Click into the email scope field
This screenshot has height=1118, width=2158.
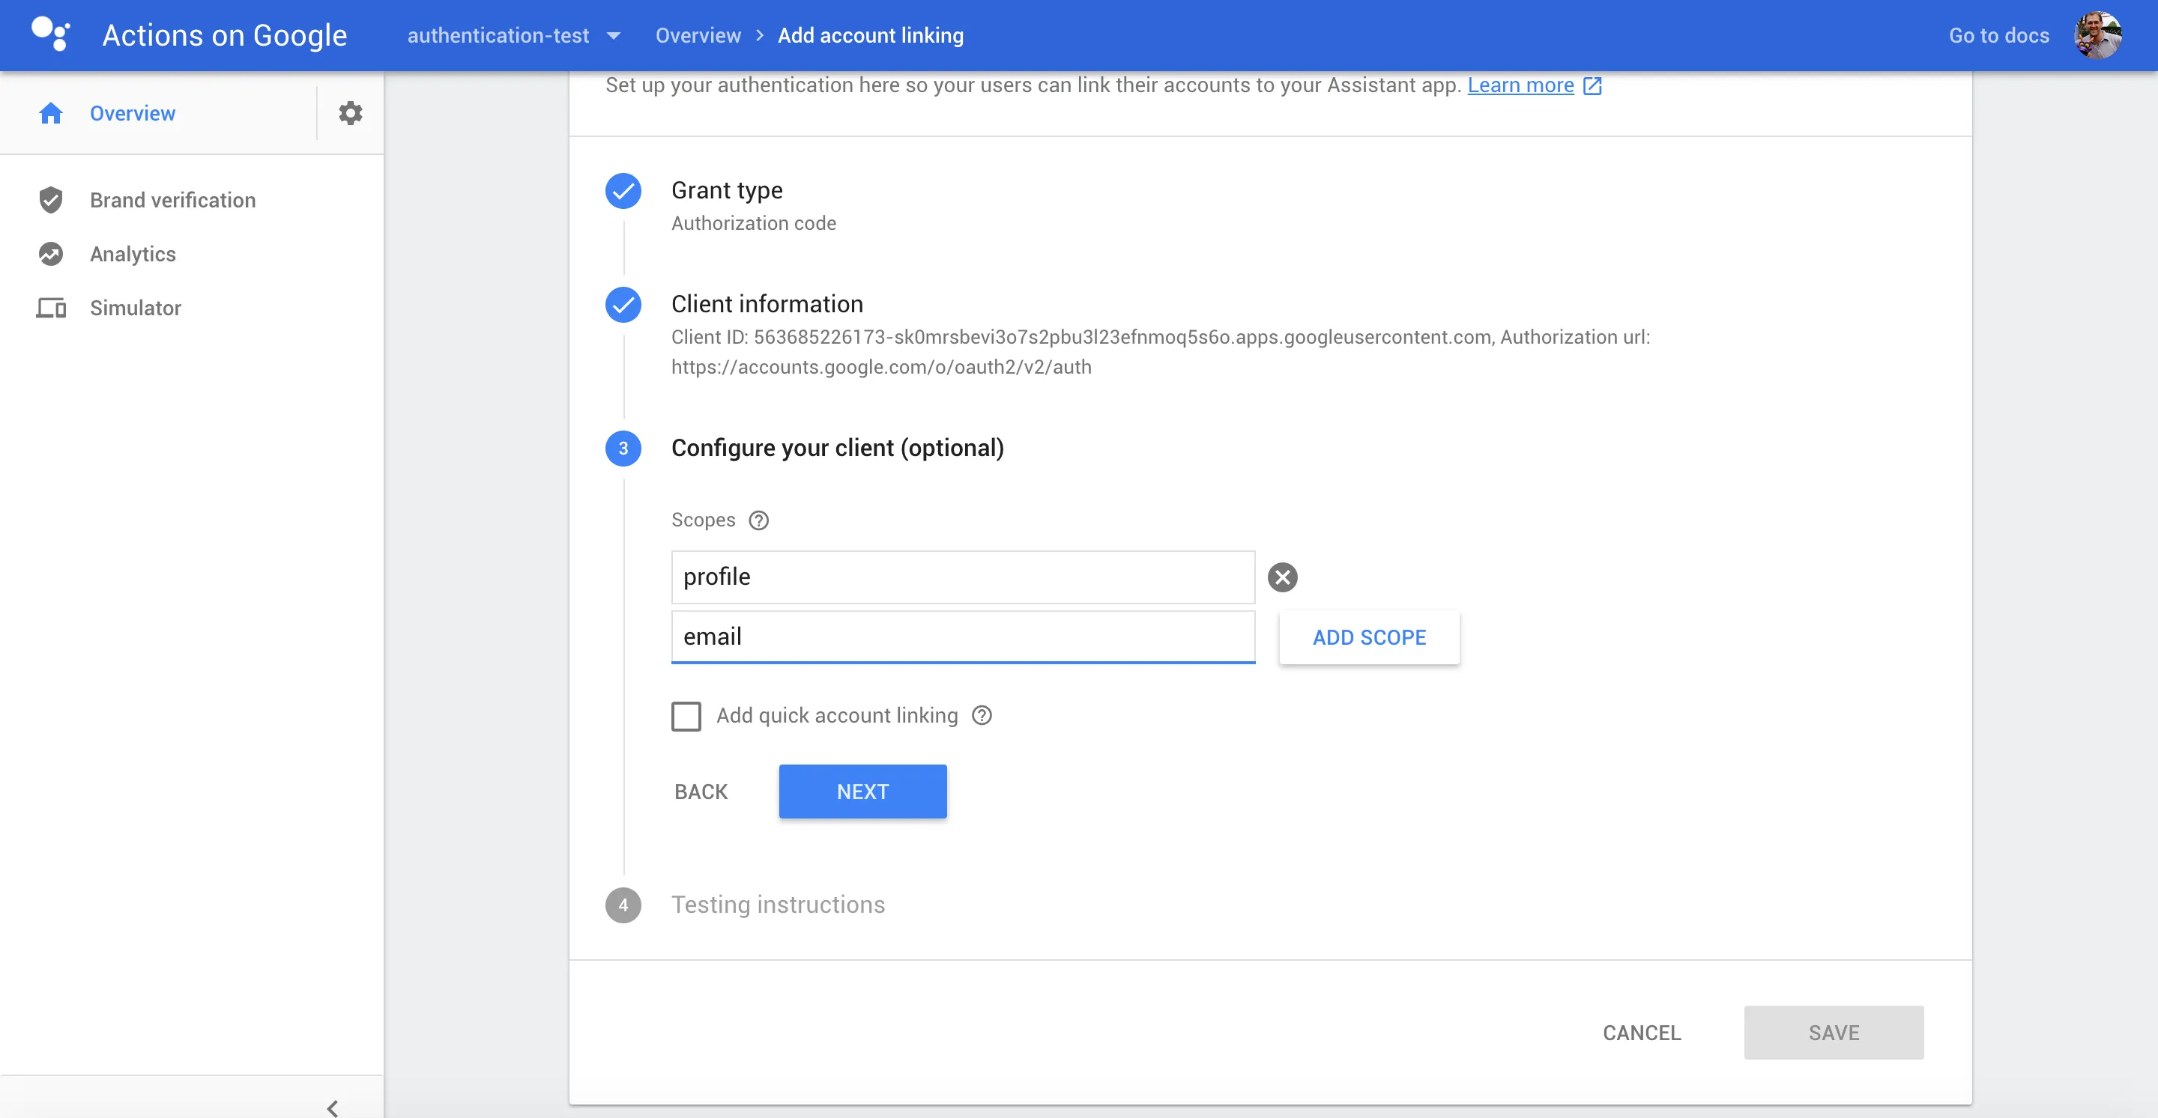[963, 637]
